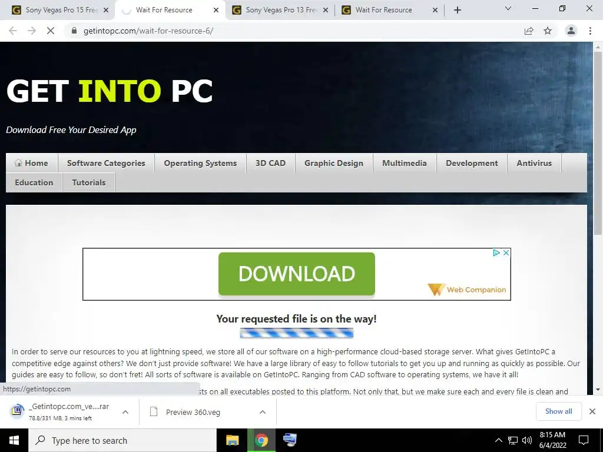Image resolution: width=603 pixels, height=452 pixels.
Task: Click the share page icon
Action: [x=529, y=31]
